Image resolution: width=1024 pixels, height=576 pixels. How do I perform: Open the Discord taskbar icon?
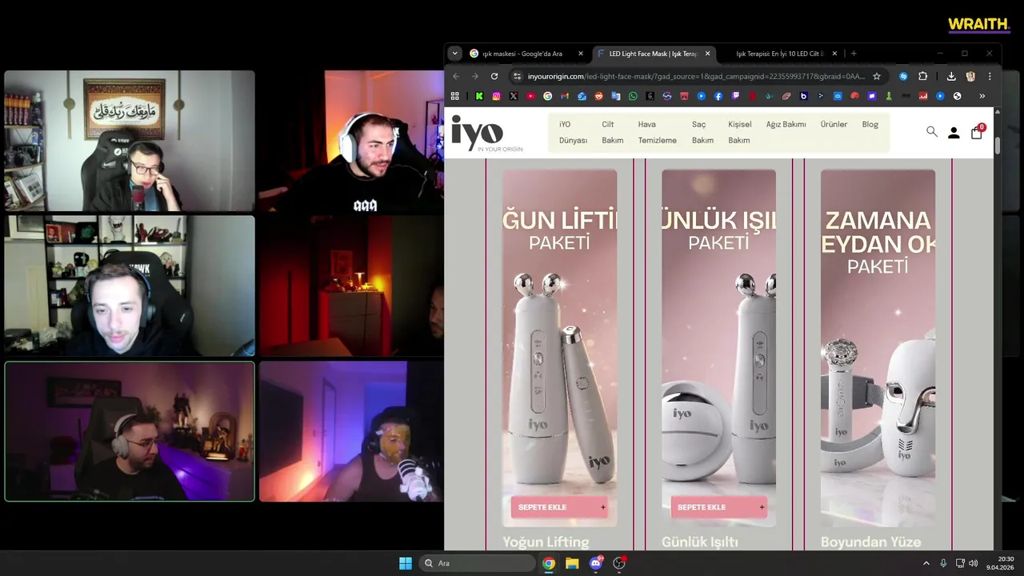click(x=595, y=563)
